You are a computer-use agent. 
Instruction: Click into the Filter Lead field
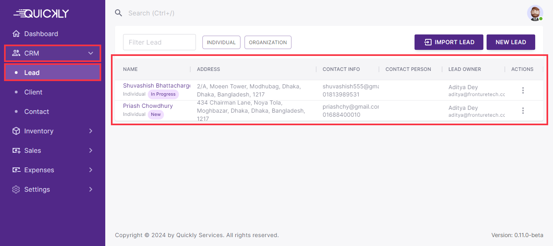point(159,42)
